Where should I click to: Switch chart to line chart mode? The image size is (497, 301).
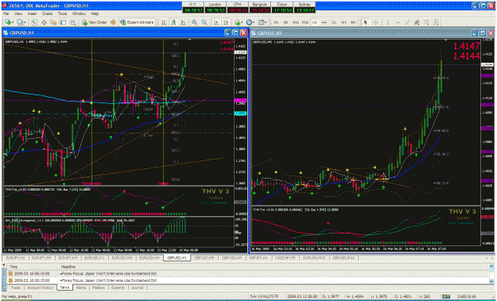(x=184, y=22)
